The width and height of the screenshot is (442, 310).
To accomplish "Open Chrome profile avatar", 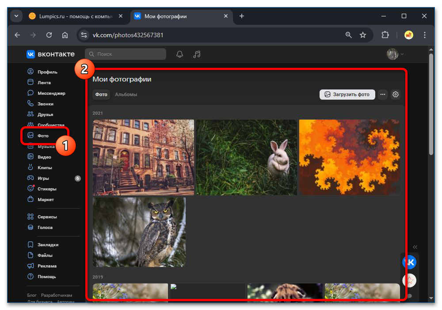I will click(409, 35).
